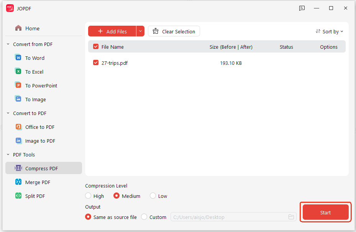The width and height of the screenshot is (356, 232).
Task: Click the JOPDF app logo
Action: coord(10,8)
